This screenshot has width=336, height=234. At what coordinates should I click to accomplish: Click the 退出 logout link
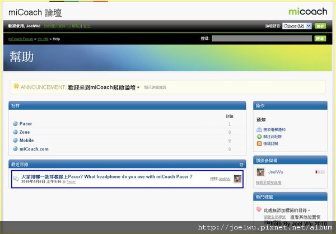coord(87,26)
